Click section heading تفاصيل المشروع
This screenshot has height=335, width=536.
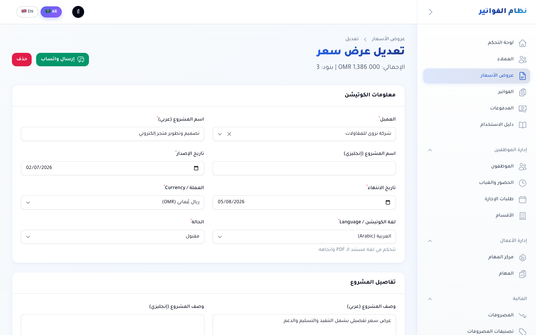pyautogui.click(x=373, y=282)
